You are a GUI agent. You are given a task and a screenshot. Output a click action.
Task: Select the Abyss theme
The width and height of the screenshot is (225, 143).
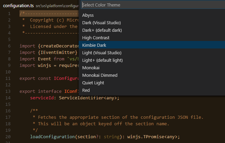click(88, 15)
